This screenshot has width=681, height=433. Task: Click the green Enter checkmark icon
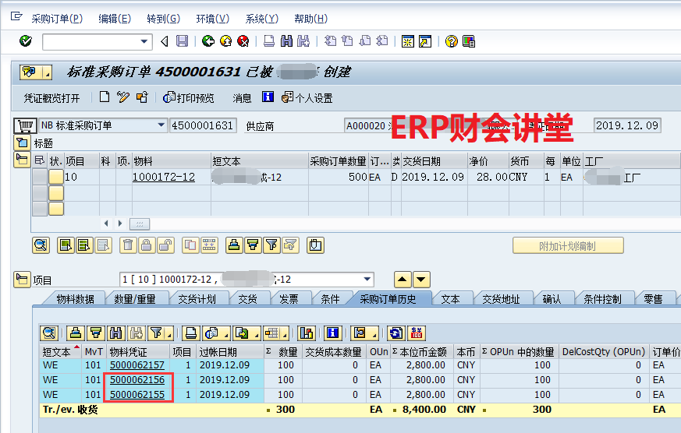tap(26, 41)
